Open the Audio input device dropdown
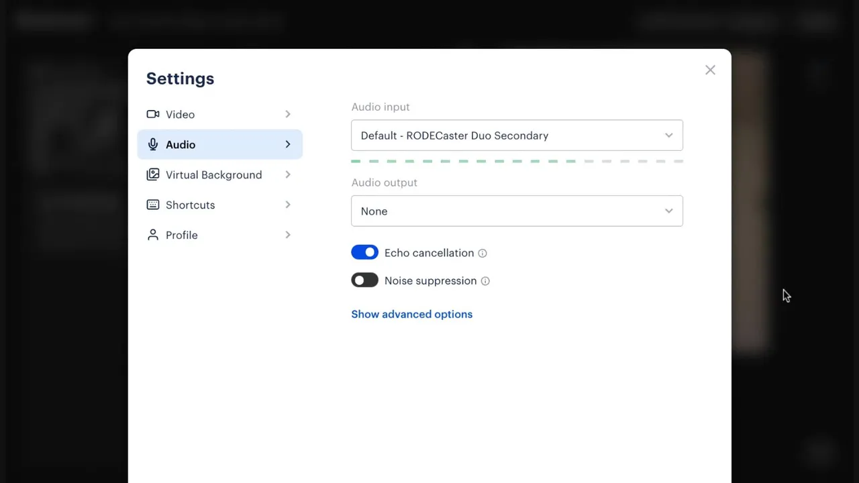859x483 pixels. click(517, 136)
